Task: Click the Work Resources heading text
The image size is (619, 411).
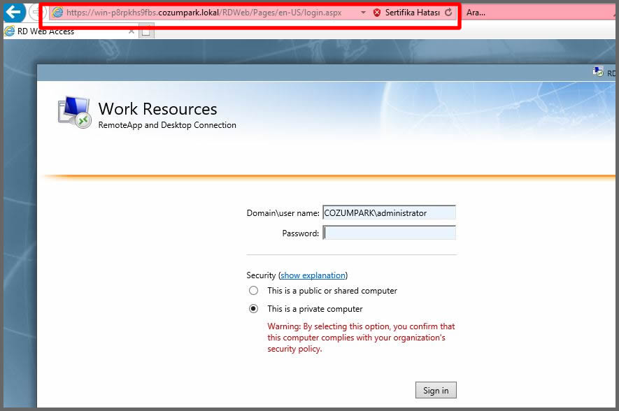Action: click(x=157, y=109)
